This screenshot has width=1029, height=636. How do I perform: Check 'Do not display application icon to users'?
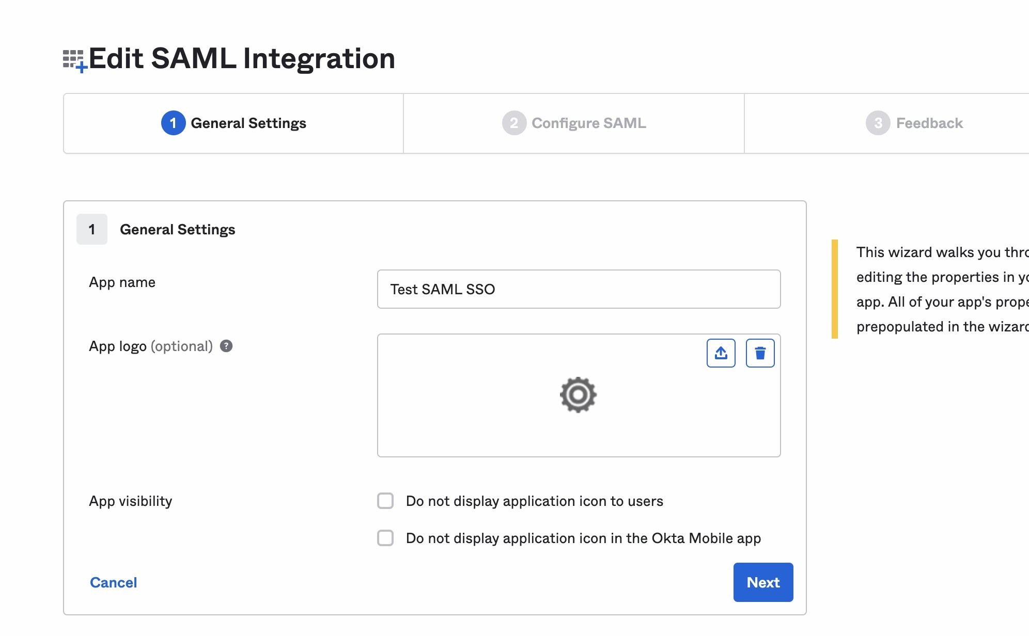click(x=385, y=501)
